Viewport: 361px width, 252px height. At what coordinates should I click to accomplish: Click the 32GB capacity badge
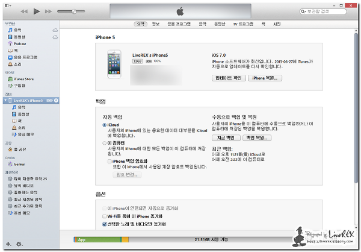pos(137,61)
